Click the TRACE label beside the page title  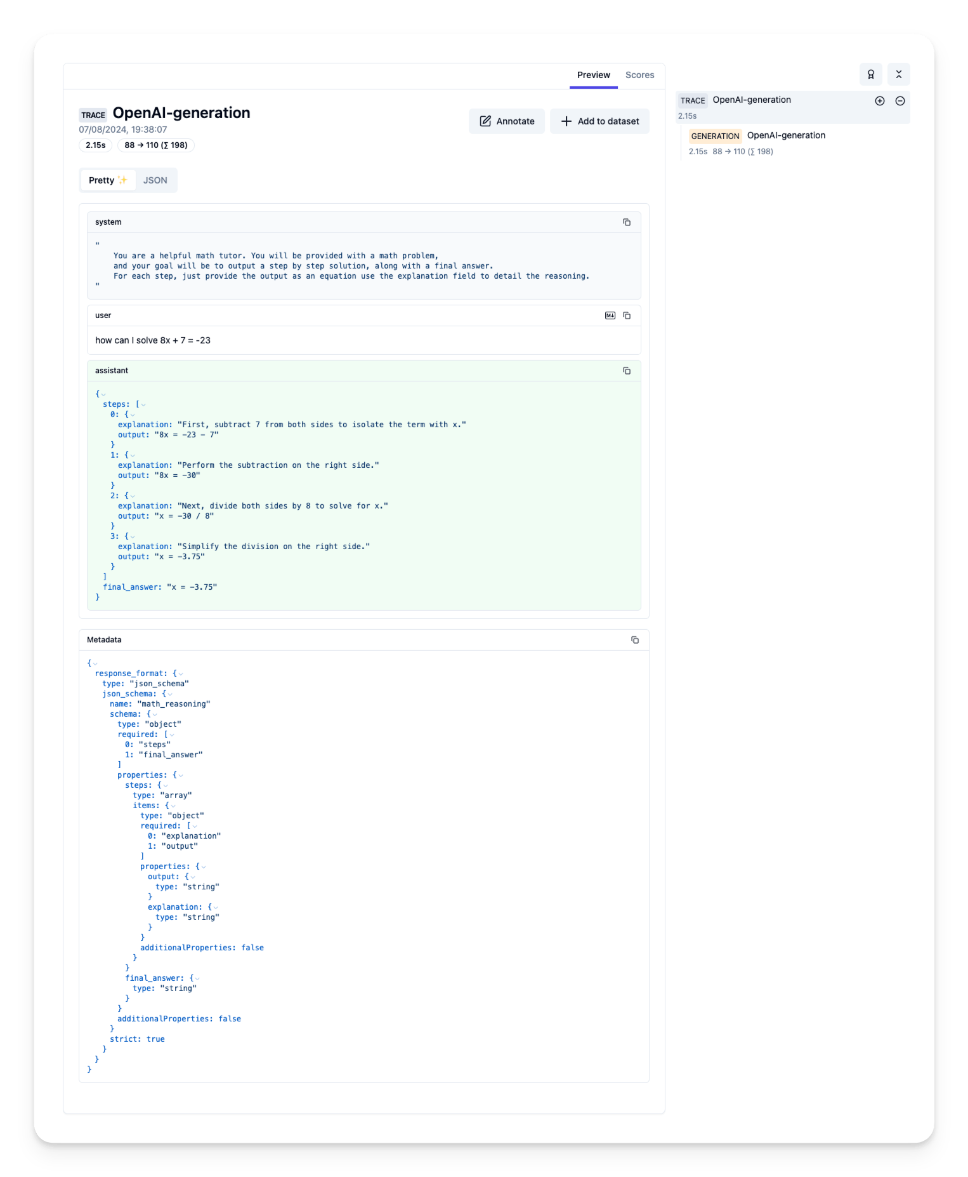(x=93, y=116)
